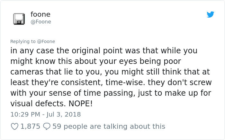The width and height of the screenshot is (225, 140).
Task: Open the Twitter bird logo
Action: tap(210, 14)
